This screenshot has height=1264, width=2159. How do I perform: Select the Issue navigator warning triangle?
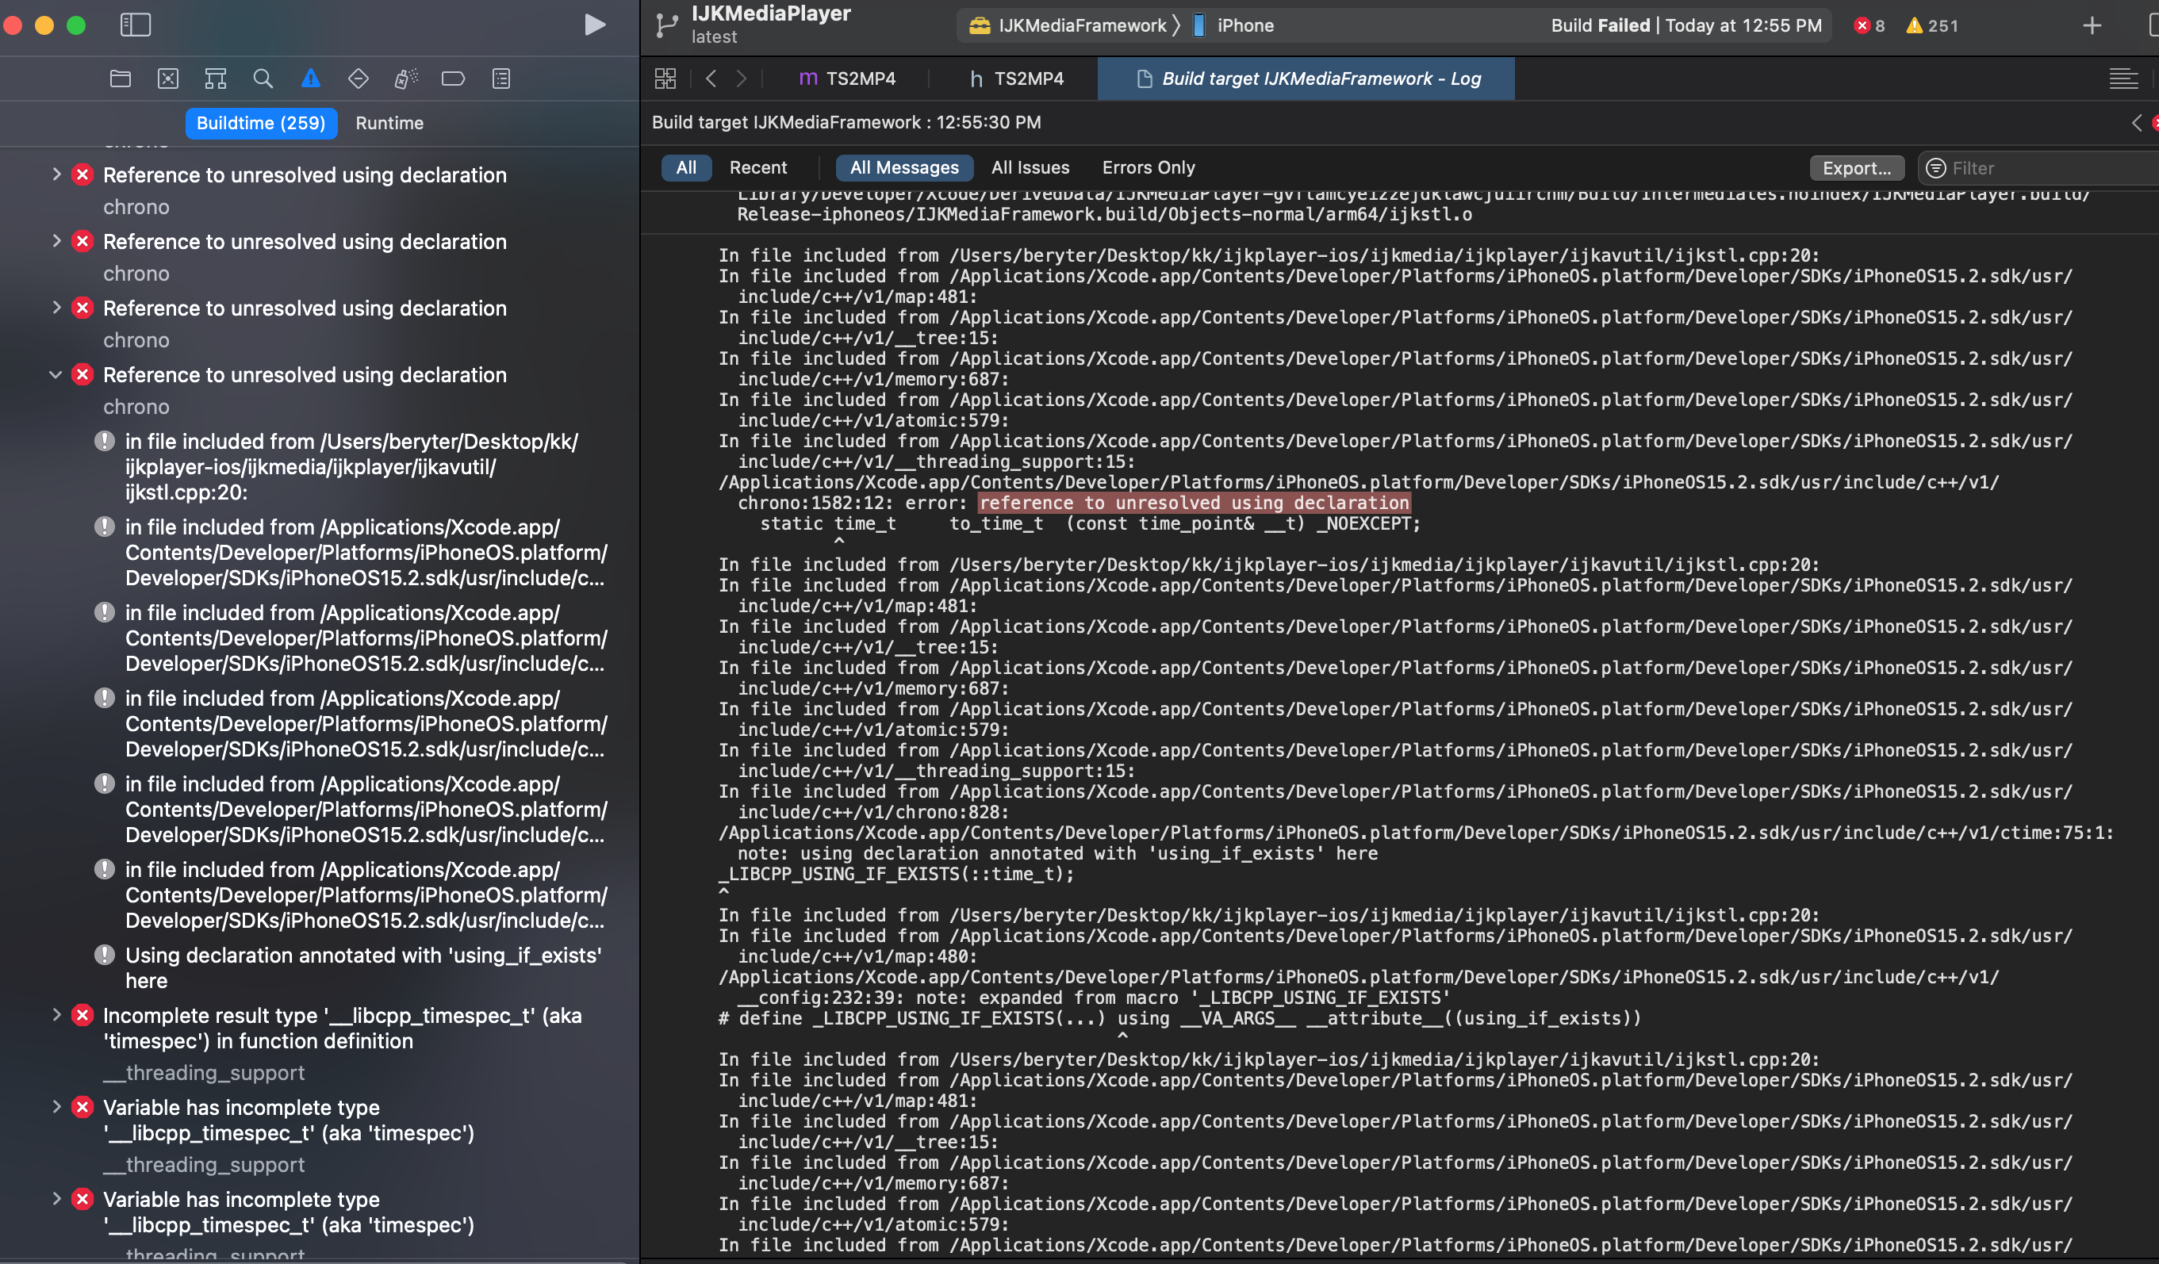point(310,78)
